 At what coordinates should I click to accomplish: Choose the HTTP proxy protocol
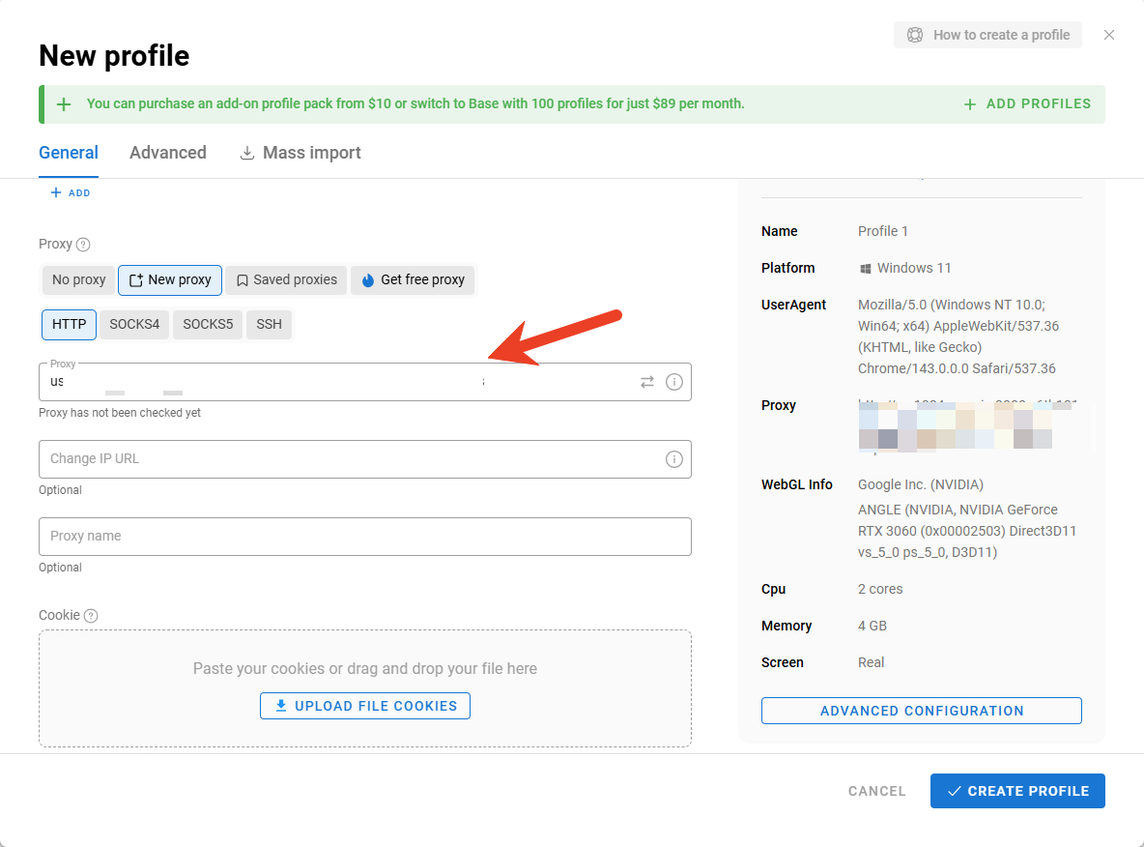(69, 325)
